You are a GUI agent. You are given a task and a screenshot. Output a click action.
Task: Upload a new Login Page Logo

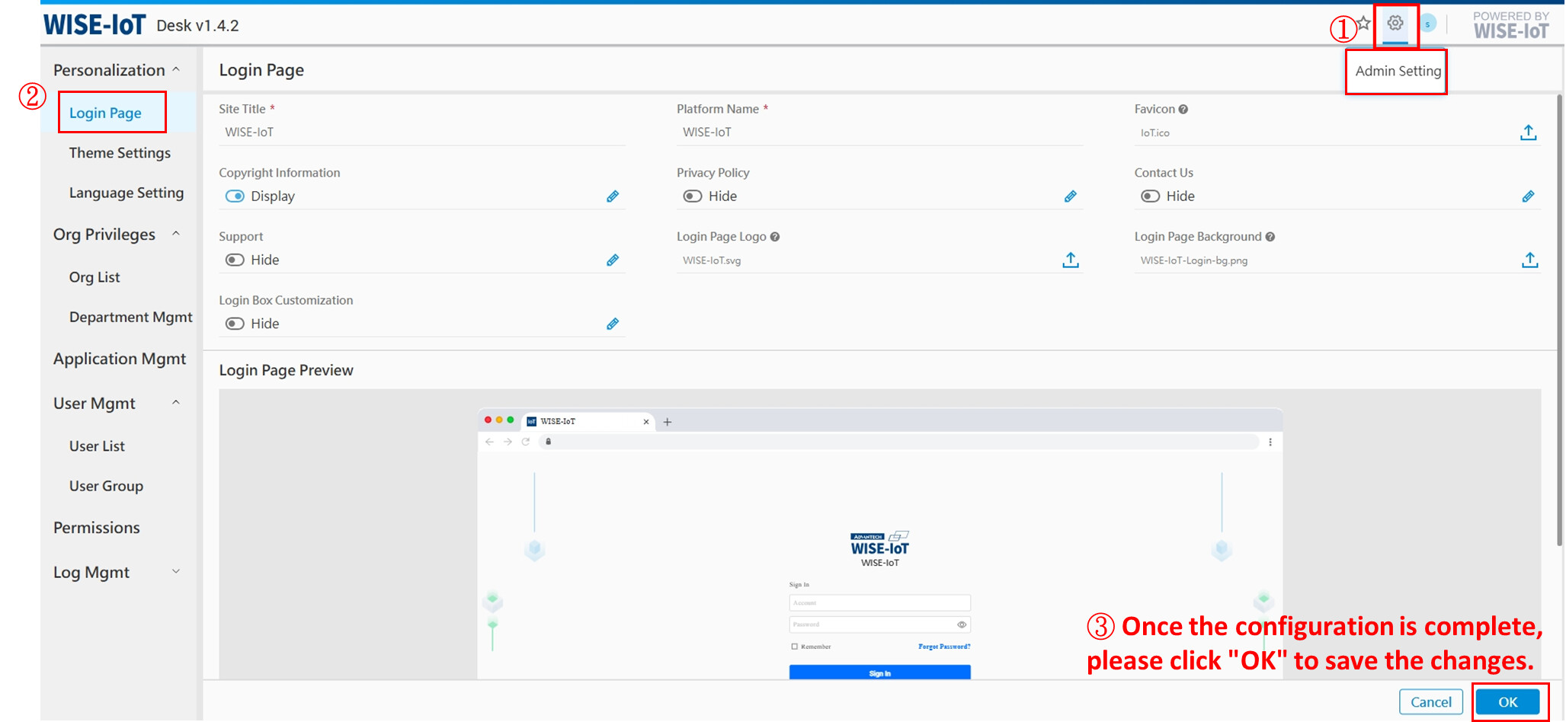[1071, 260]
